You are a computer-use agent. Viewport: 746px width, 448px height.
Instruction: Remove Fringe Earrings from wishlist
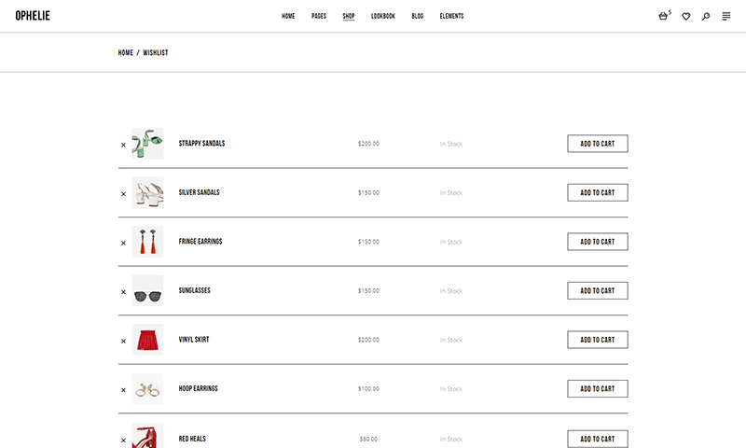pyautogui.click(x=123, y=243)
